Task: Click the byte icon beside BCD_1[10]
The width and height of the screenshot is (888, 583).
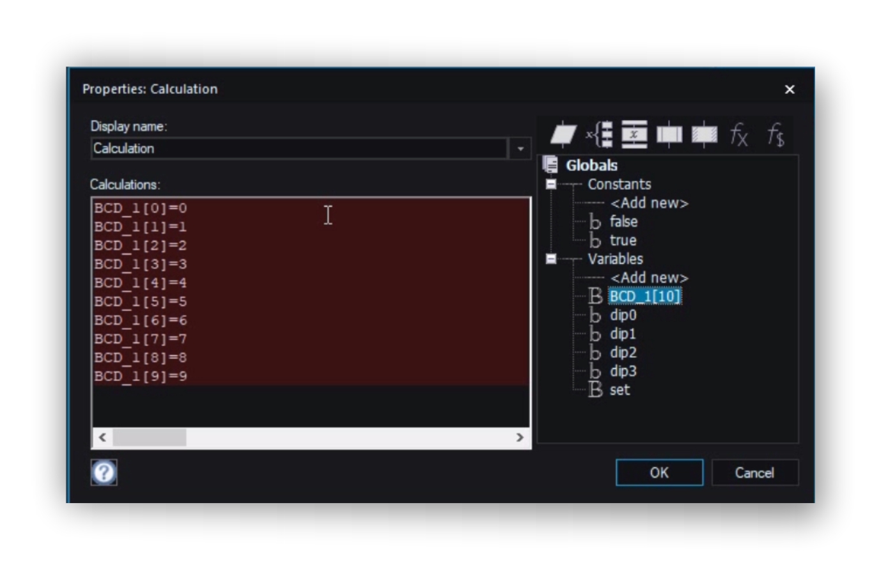Action: tap(595, 296)
